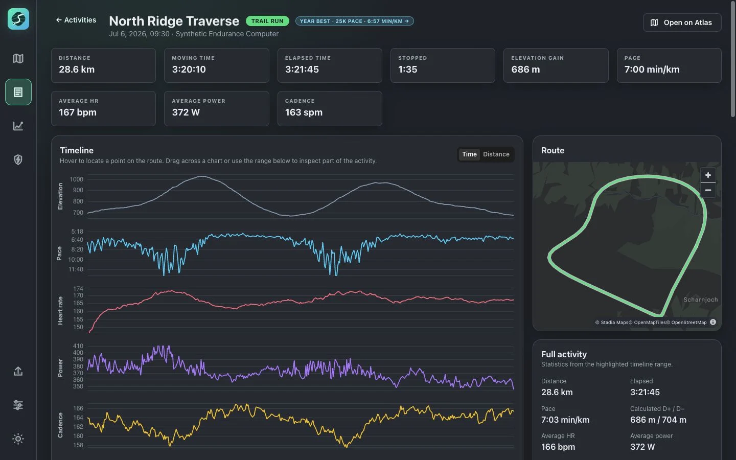Switch timeline to Time mode

[469, 154]
